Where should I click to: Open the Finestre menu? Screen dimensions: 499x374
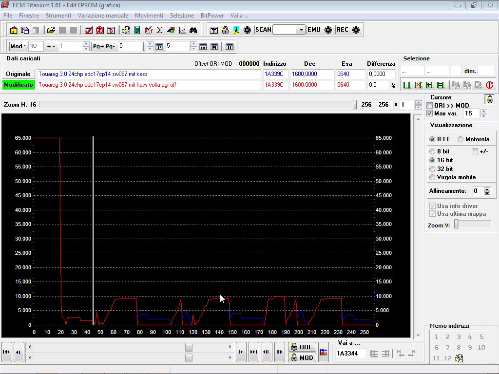tap(29, 16)
